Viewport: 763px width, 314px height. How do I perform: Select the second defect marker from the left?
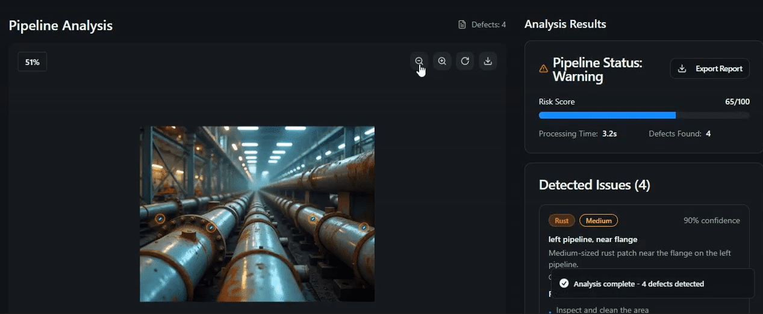(211, 227)
